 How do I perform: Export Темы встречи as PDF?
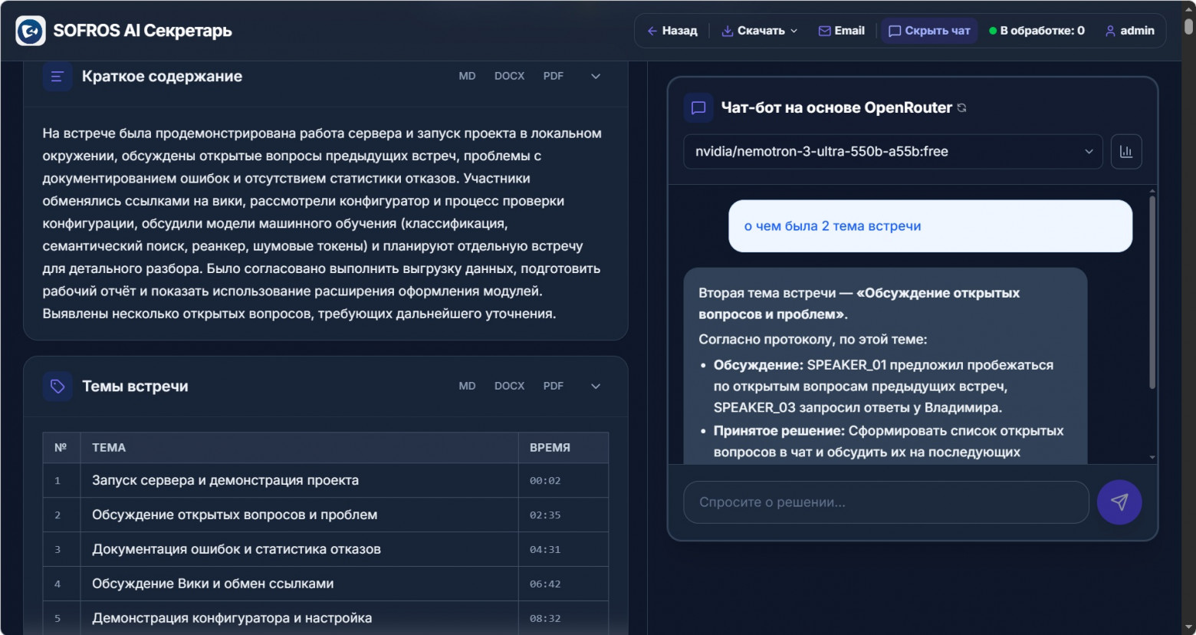point(554,386)
